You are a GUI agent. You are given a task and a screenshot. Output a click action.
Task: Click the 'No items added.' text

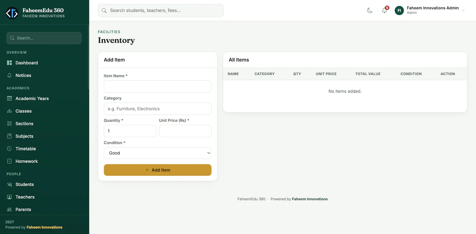tap(345, 91)
